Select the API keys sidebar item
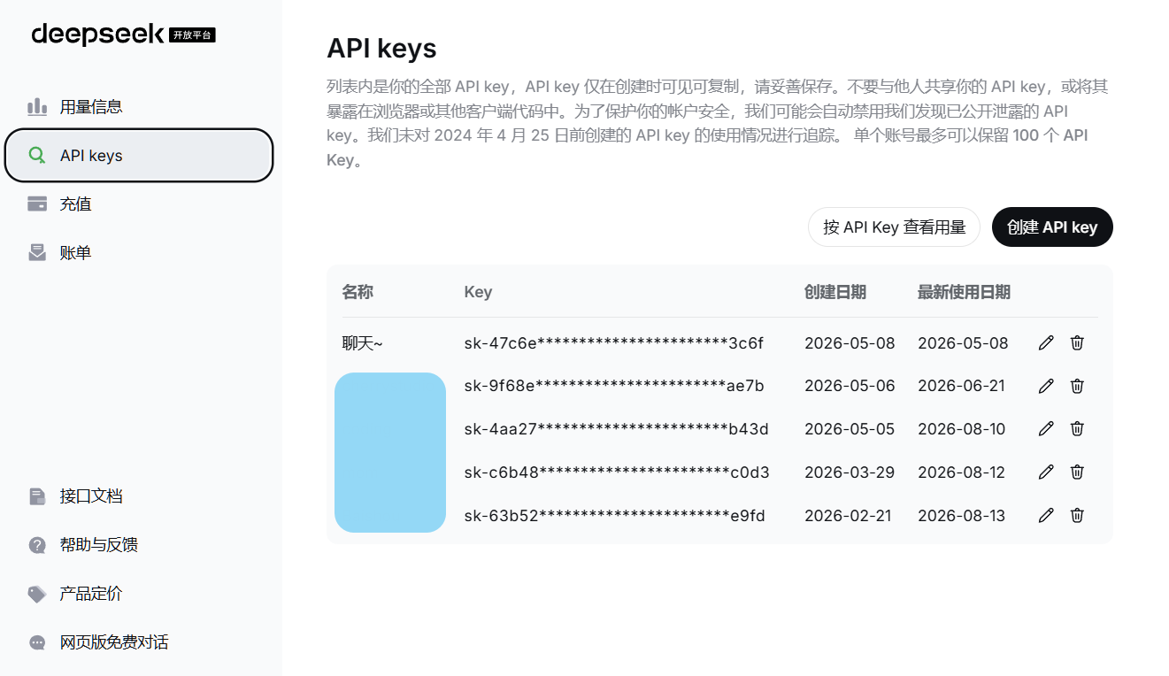Viewport: 1169px width, 676px height. click(139, 156)
